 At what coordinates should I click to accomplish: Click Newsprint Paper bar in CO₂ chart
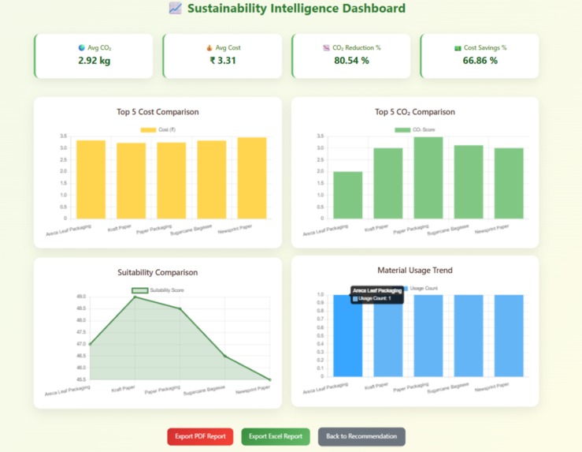[x=509, y=183]
